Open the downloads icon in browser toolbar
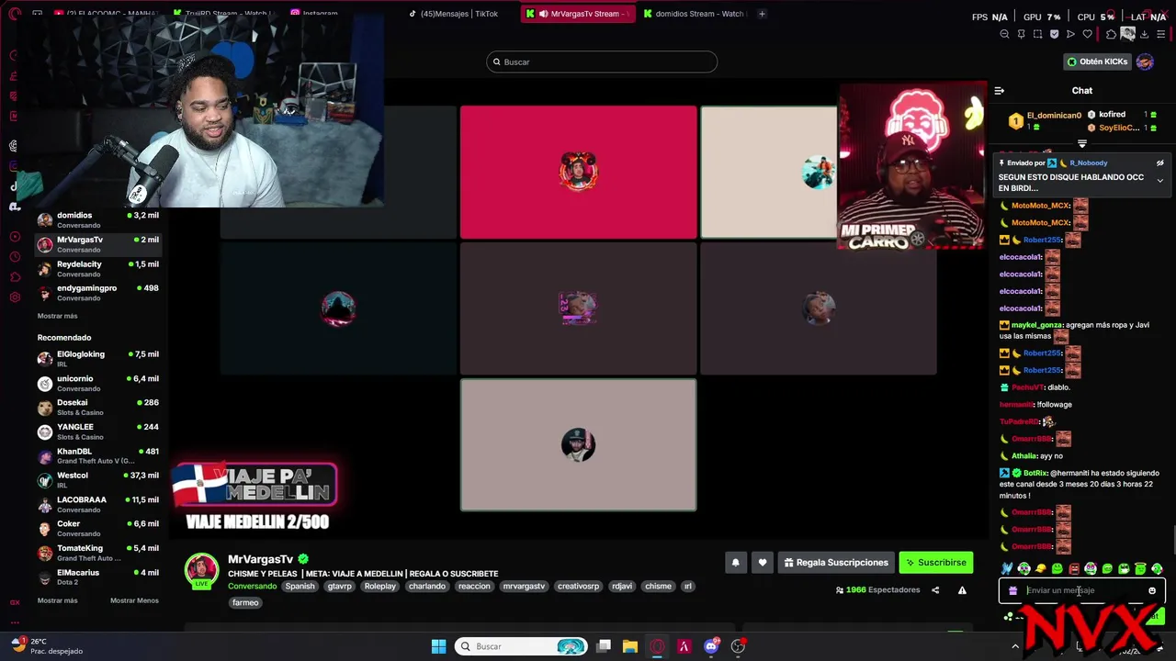Screen dimensions: 1176x661 click(1145, 34)
